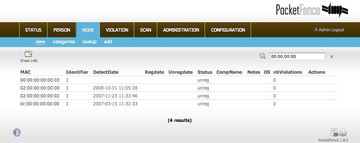Screen dimensions: 360x143
Task: Sort by the Notes column header
Action: [x=254, y=72]
